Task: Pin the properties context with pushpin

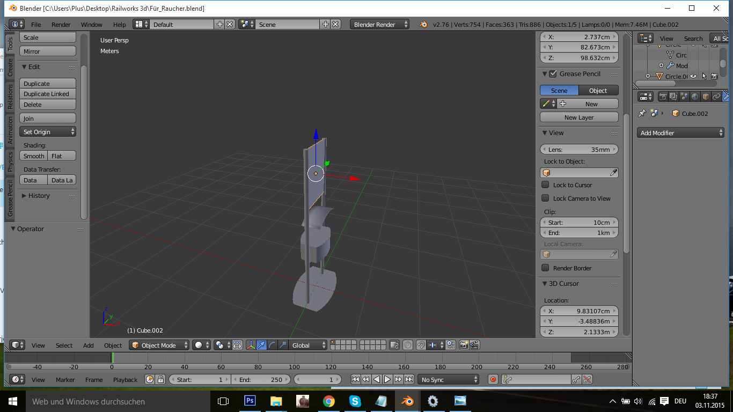Action: 642,114
